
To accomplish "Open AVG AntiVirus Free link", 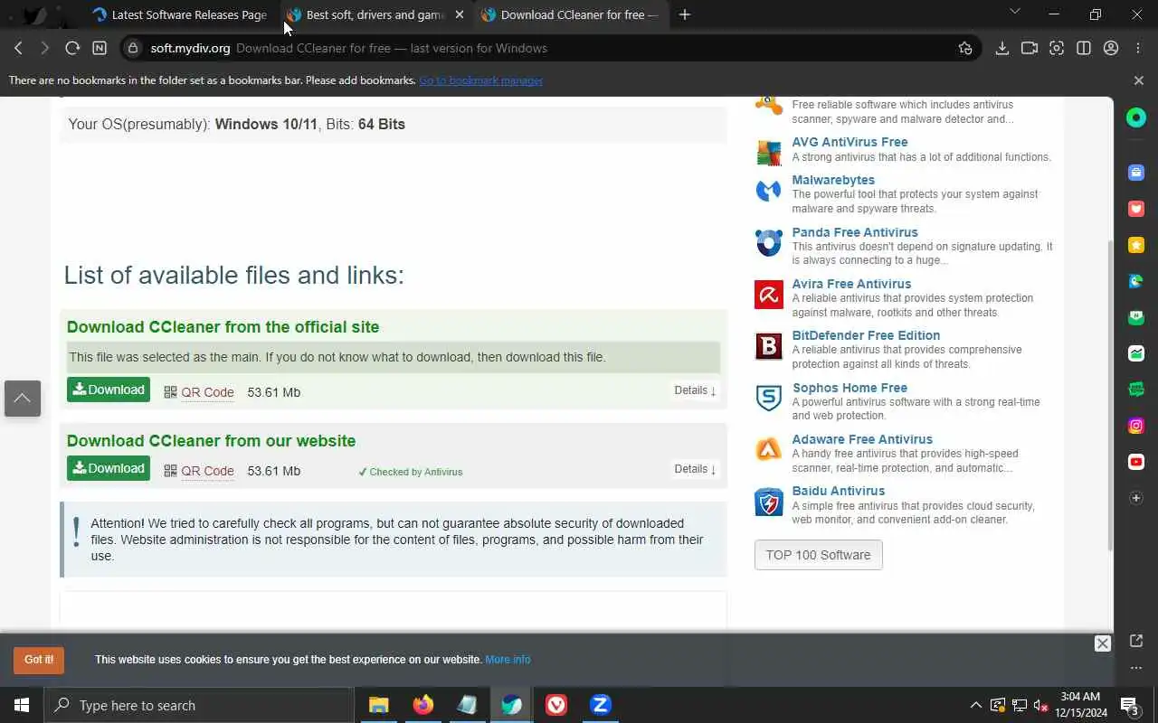I will point(850,142).
